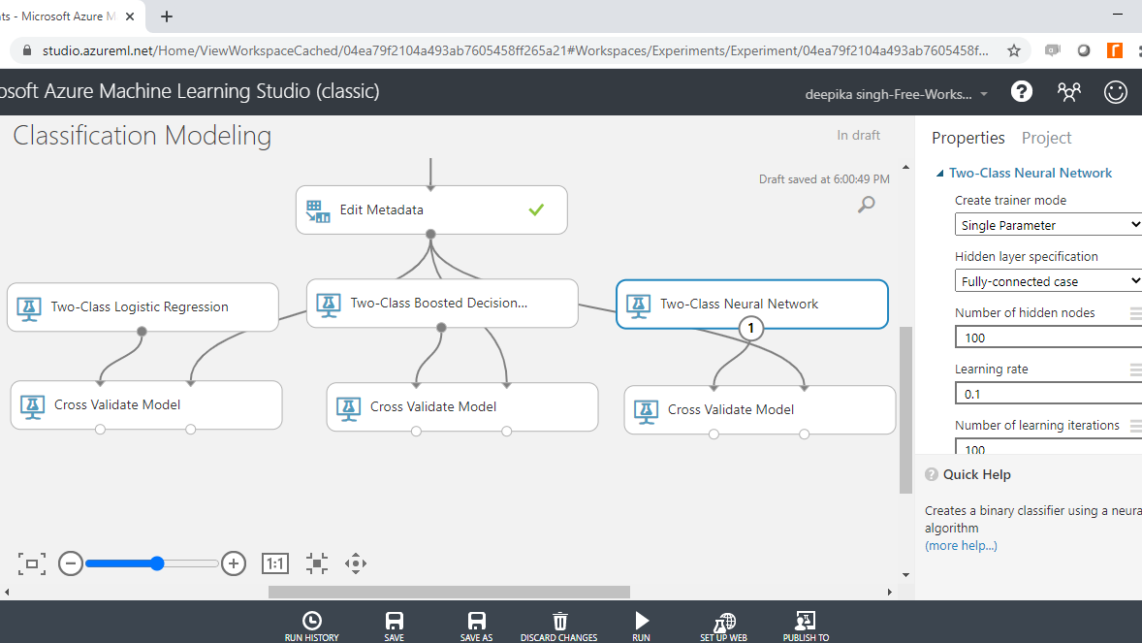The height and width of the screenshot is (643, 1142).
Task: Click the Quick Help heading
Action: coord(976,474)
